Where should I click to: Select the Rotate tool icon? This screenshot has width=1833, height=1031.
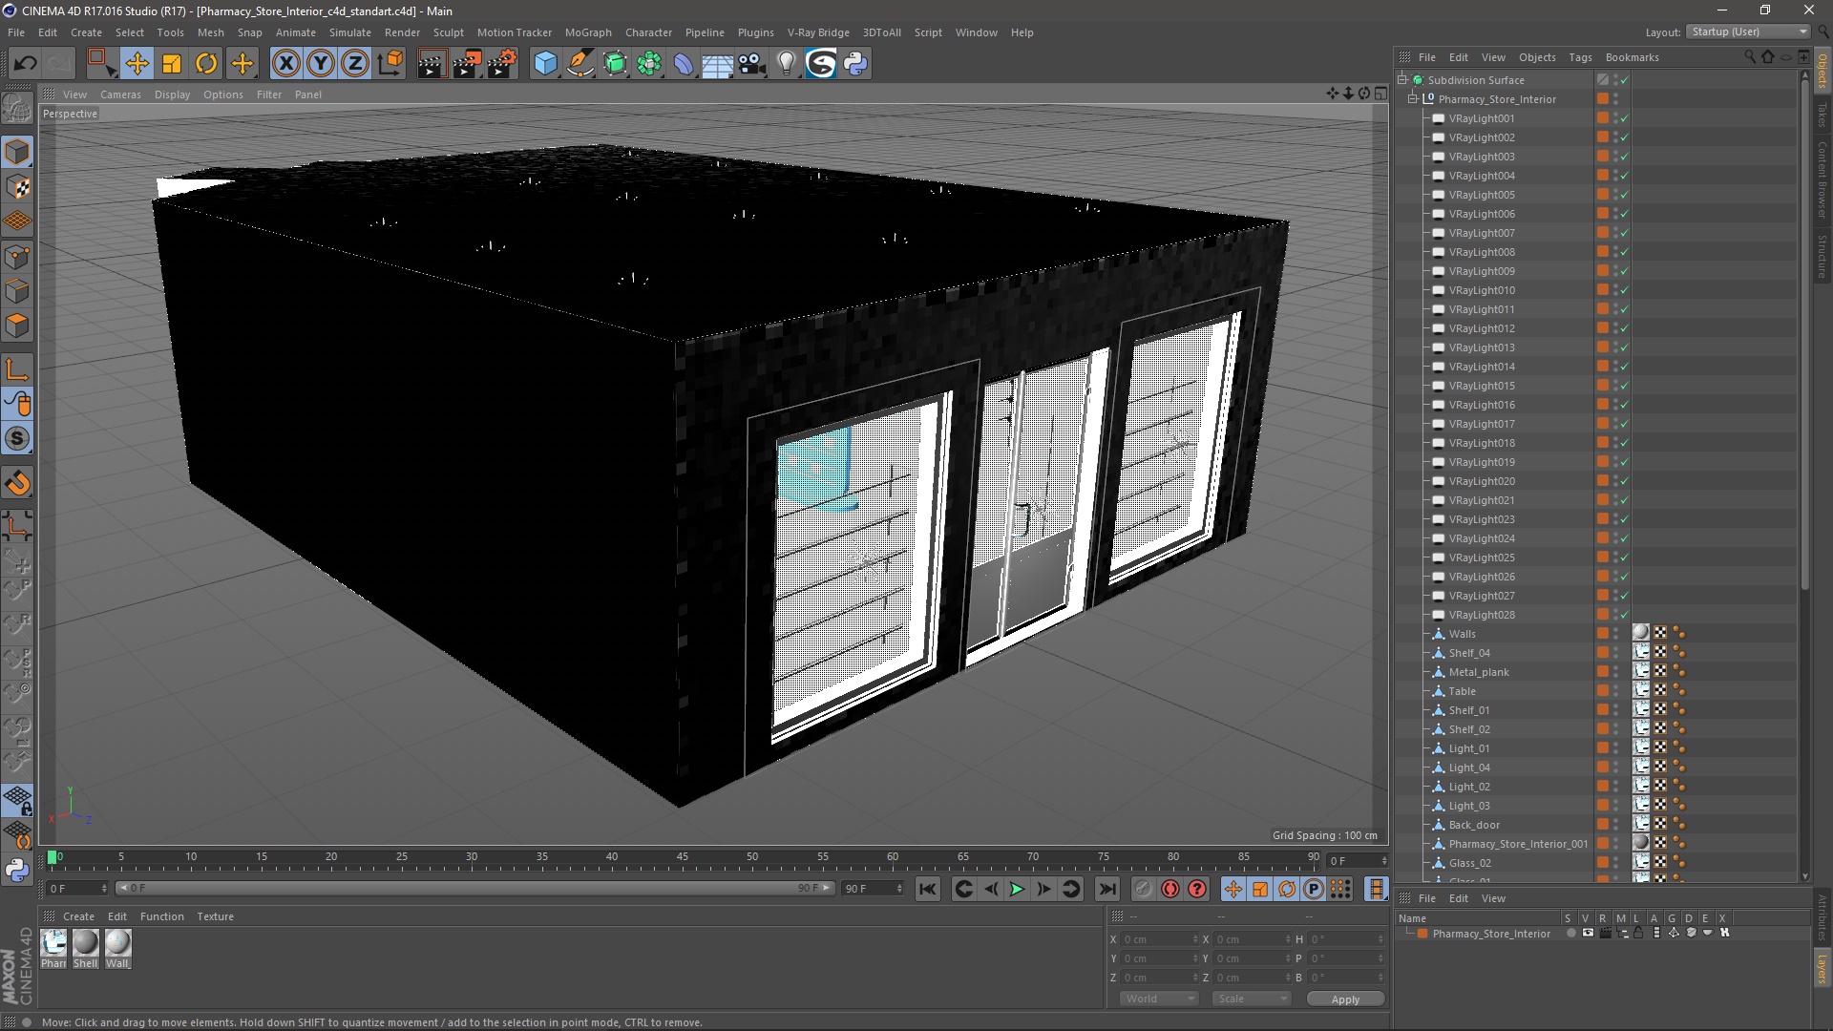pos(206,64)
